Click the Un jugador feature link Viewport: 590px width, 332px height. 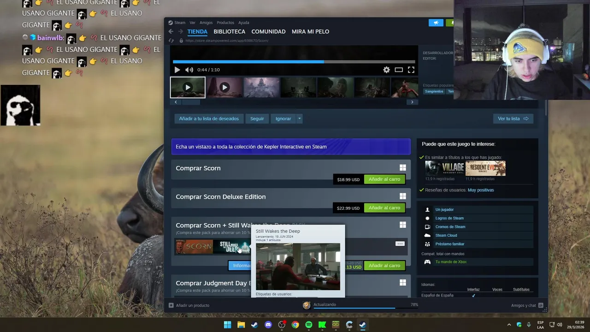coord(444,209)
